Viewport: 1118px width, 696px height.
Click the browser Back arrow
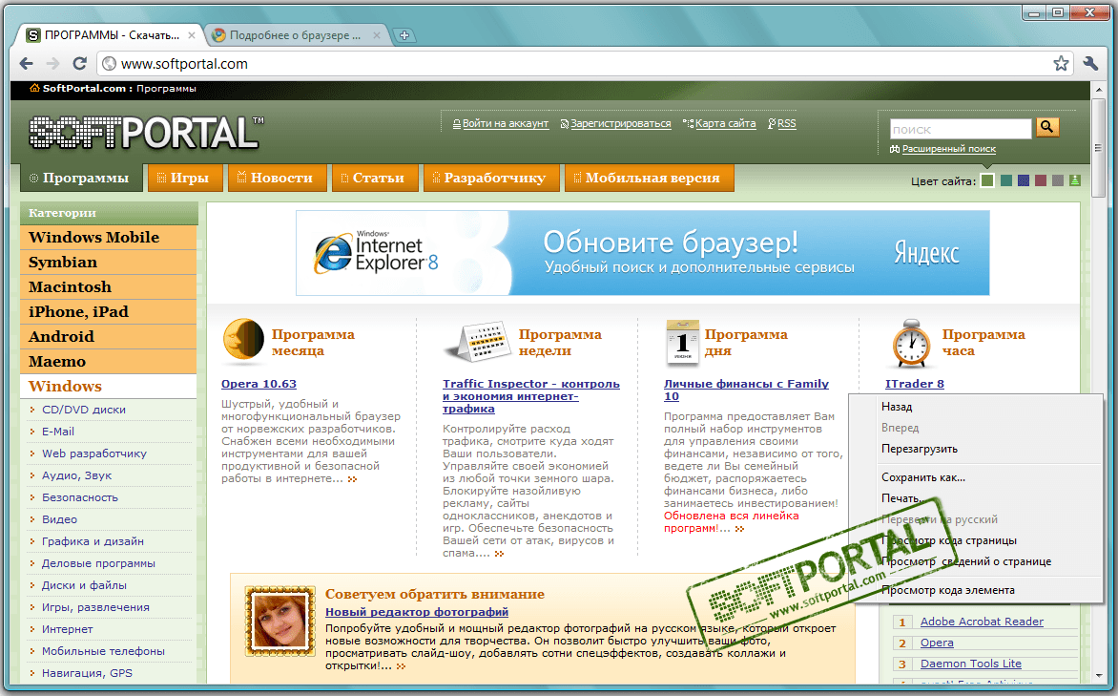[27, 64]
